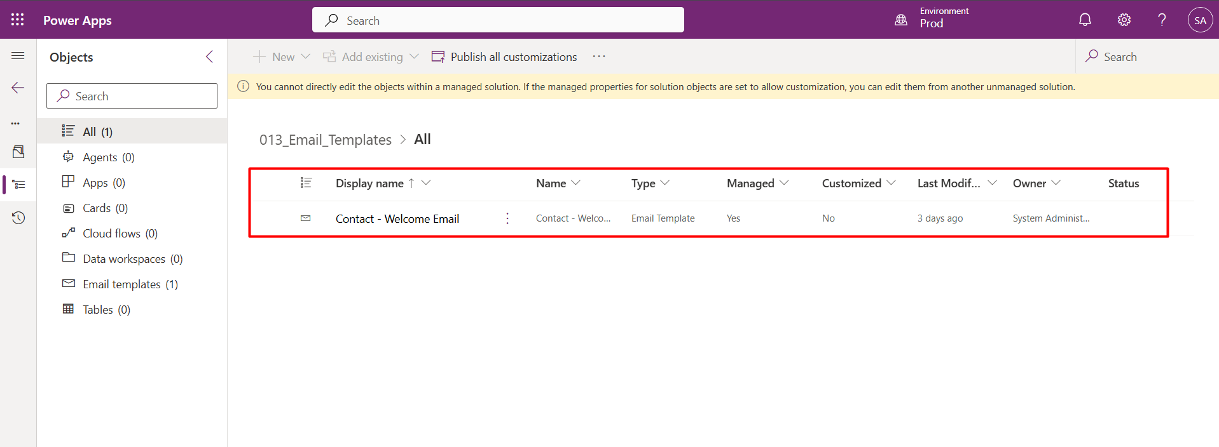Select Cloud flows (0) in the Objects tree
The image size is (1219, 447).
[132, 233]
